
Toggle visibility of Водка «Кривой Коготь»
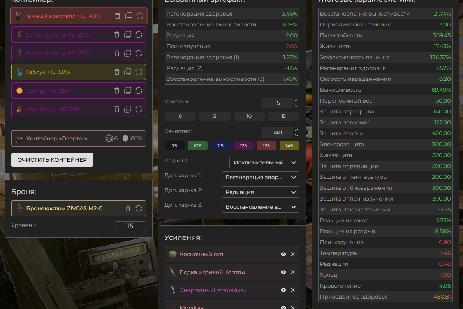click(x=283, y=272)
